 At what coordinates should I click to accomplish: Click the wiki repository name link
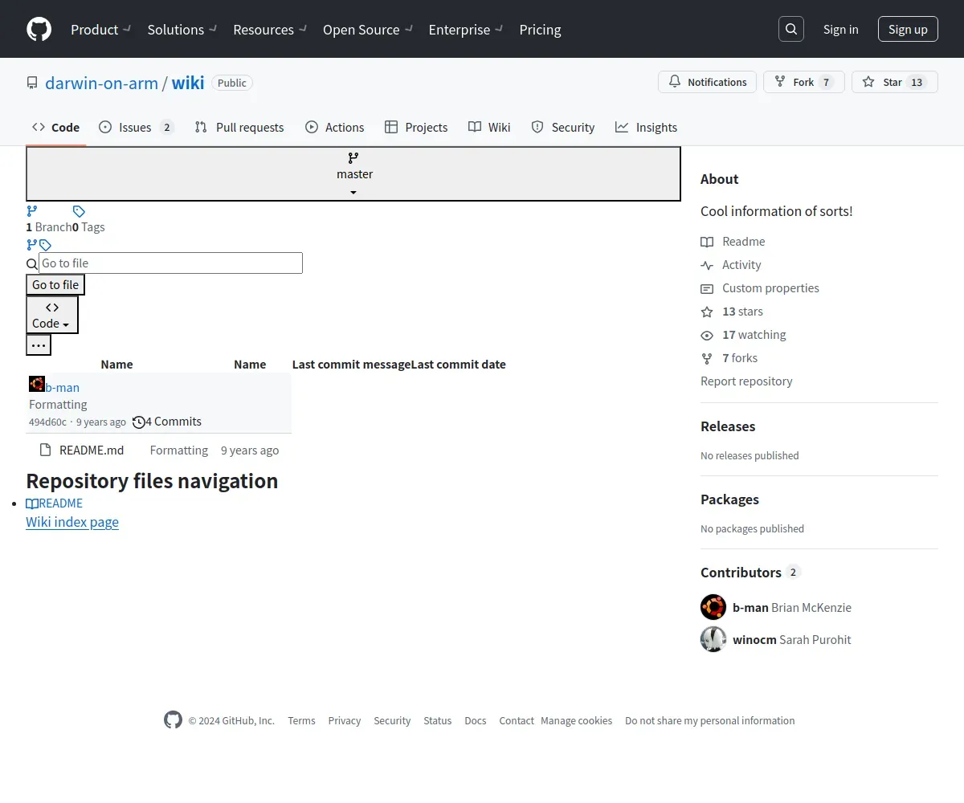point(188,83)
